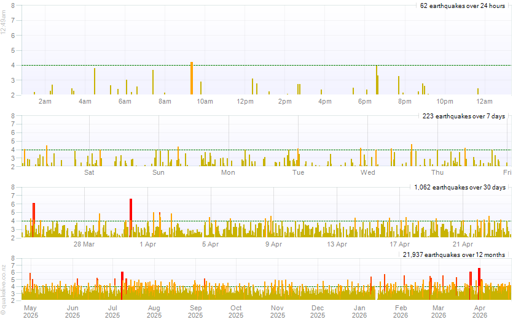Select the Wed label on weekly axis

pyautogui.click(x=368, y=172)
